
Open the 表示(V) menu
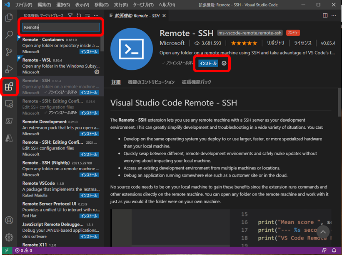(82, 5)
